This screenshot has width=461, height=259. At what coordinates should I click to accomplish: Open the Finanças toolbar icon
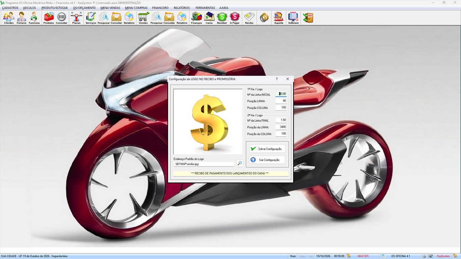pyautogui.click(x=196, y=18)
